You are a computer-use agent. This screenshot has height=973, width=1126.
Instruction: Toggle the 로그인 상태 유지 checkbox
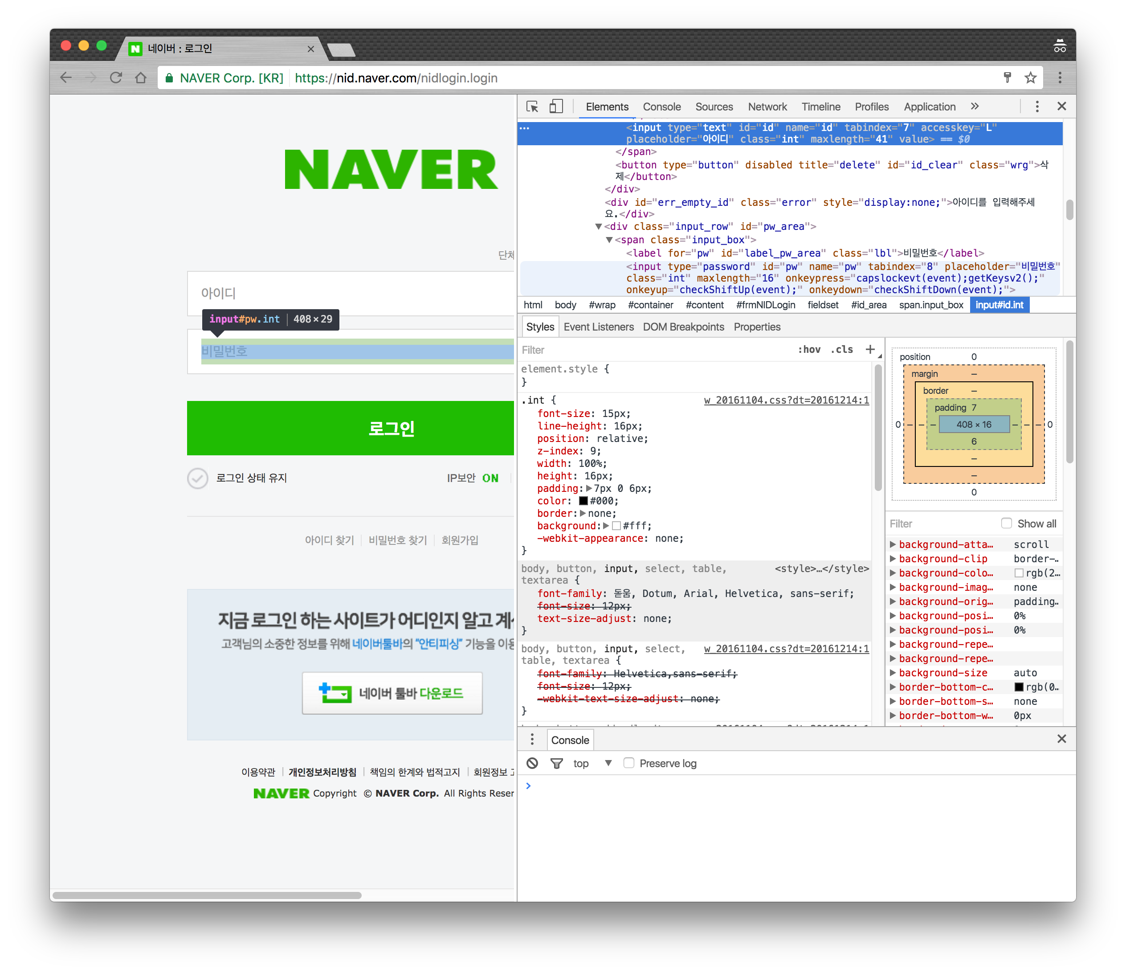click(198, 478)
